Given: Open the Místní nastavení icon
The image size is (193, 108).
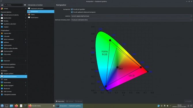Looking at the screenshot, I should (x=2, y=39).
